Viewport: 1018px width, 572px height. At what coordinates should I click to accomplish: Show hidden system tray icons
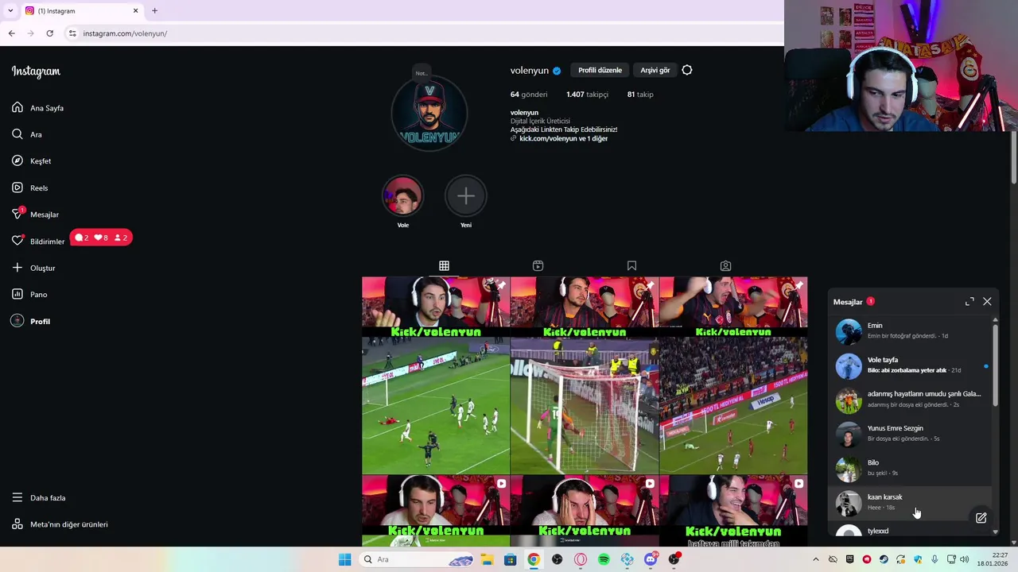pos(815,559)
